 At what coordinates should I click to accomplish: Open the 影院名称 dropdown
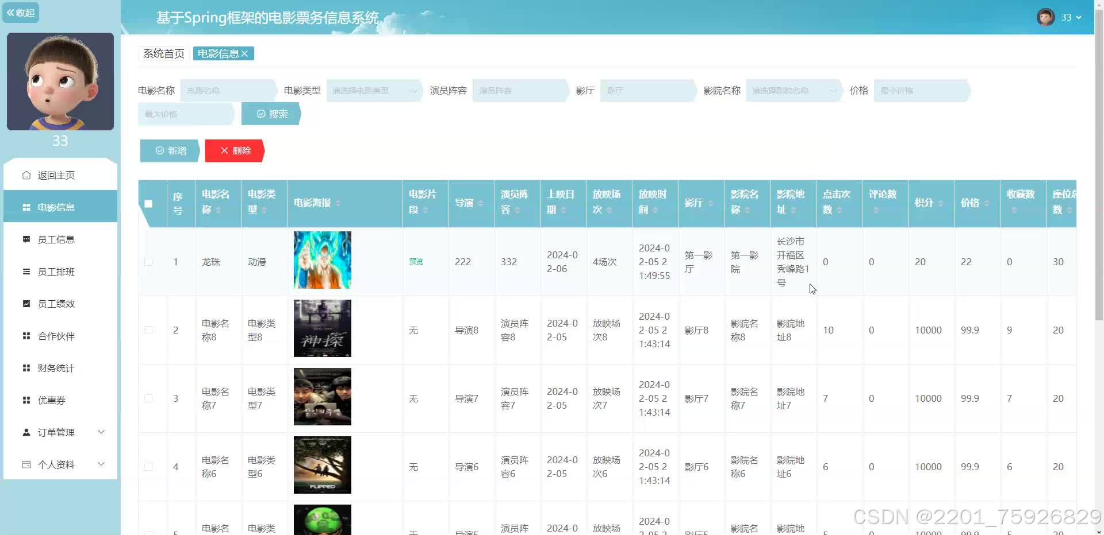793,91
